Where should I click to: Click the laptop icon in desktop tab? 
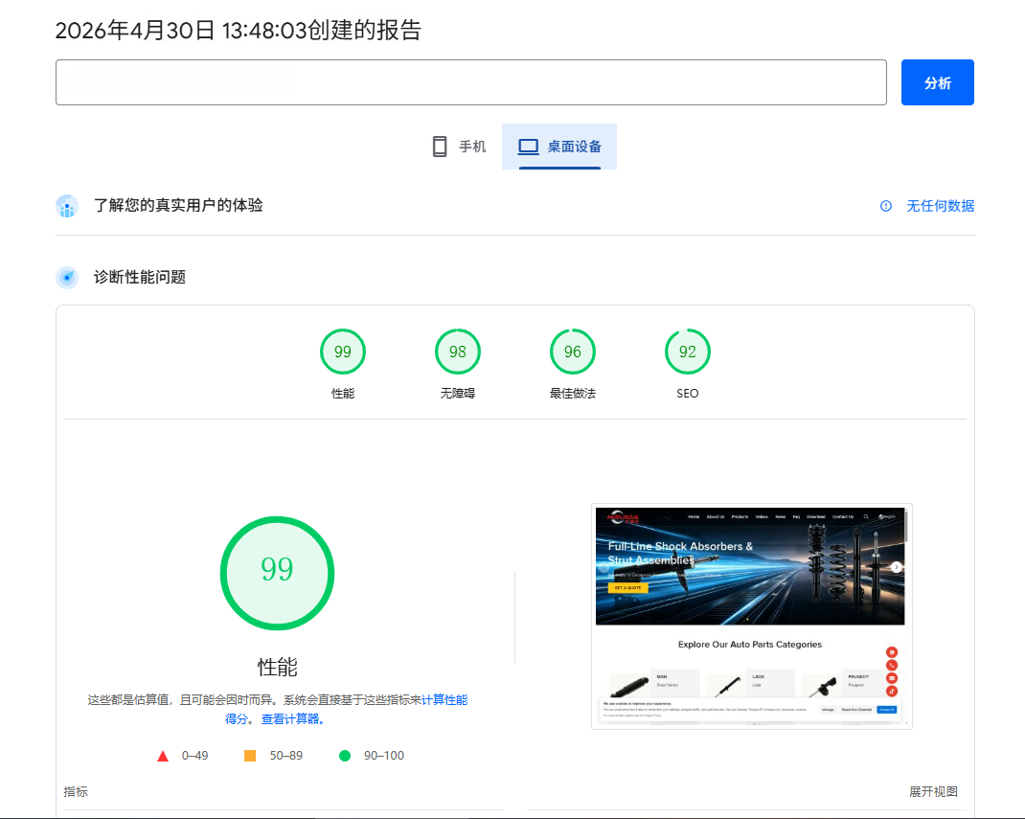pos(528,147)
